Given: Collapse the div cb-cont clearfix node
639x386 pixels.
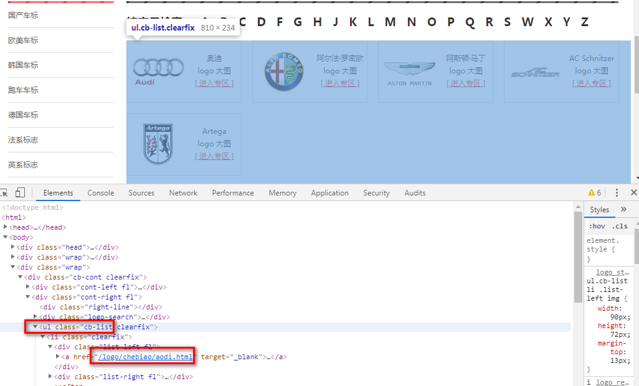Looking at the screenshot, I should [x=20, y=277].
